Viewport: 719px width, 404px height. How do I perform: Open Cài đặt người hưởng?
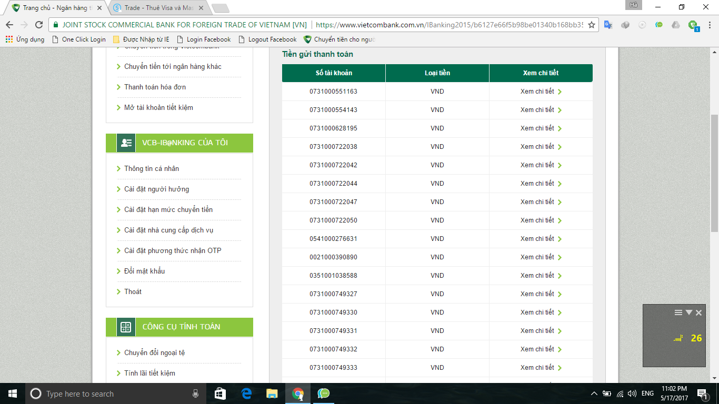pos(156,189)
